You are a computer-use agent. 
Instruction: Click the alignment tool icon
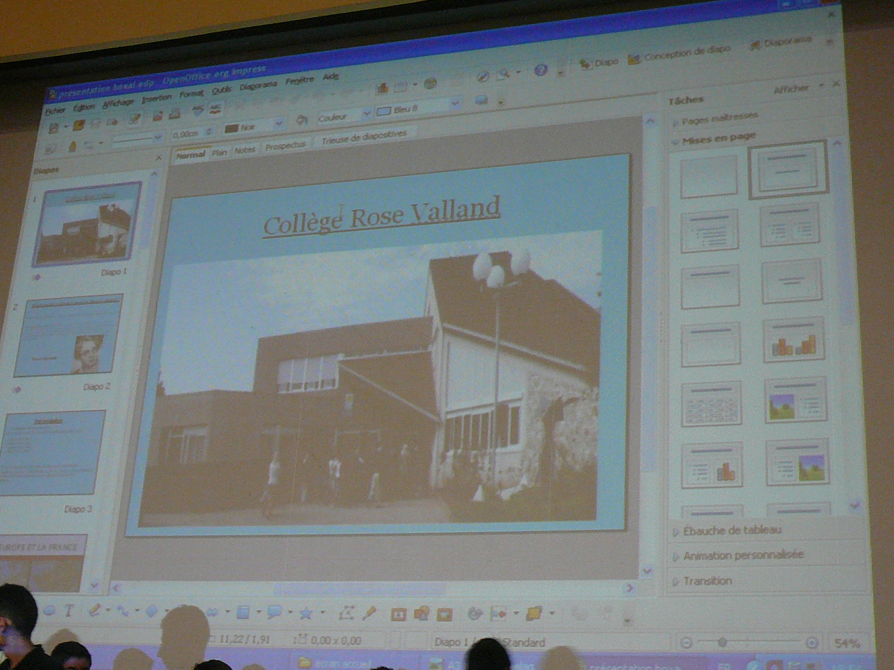[498, 614]
